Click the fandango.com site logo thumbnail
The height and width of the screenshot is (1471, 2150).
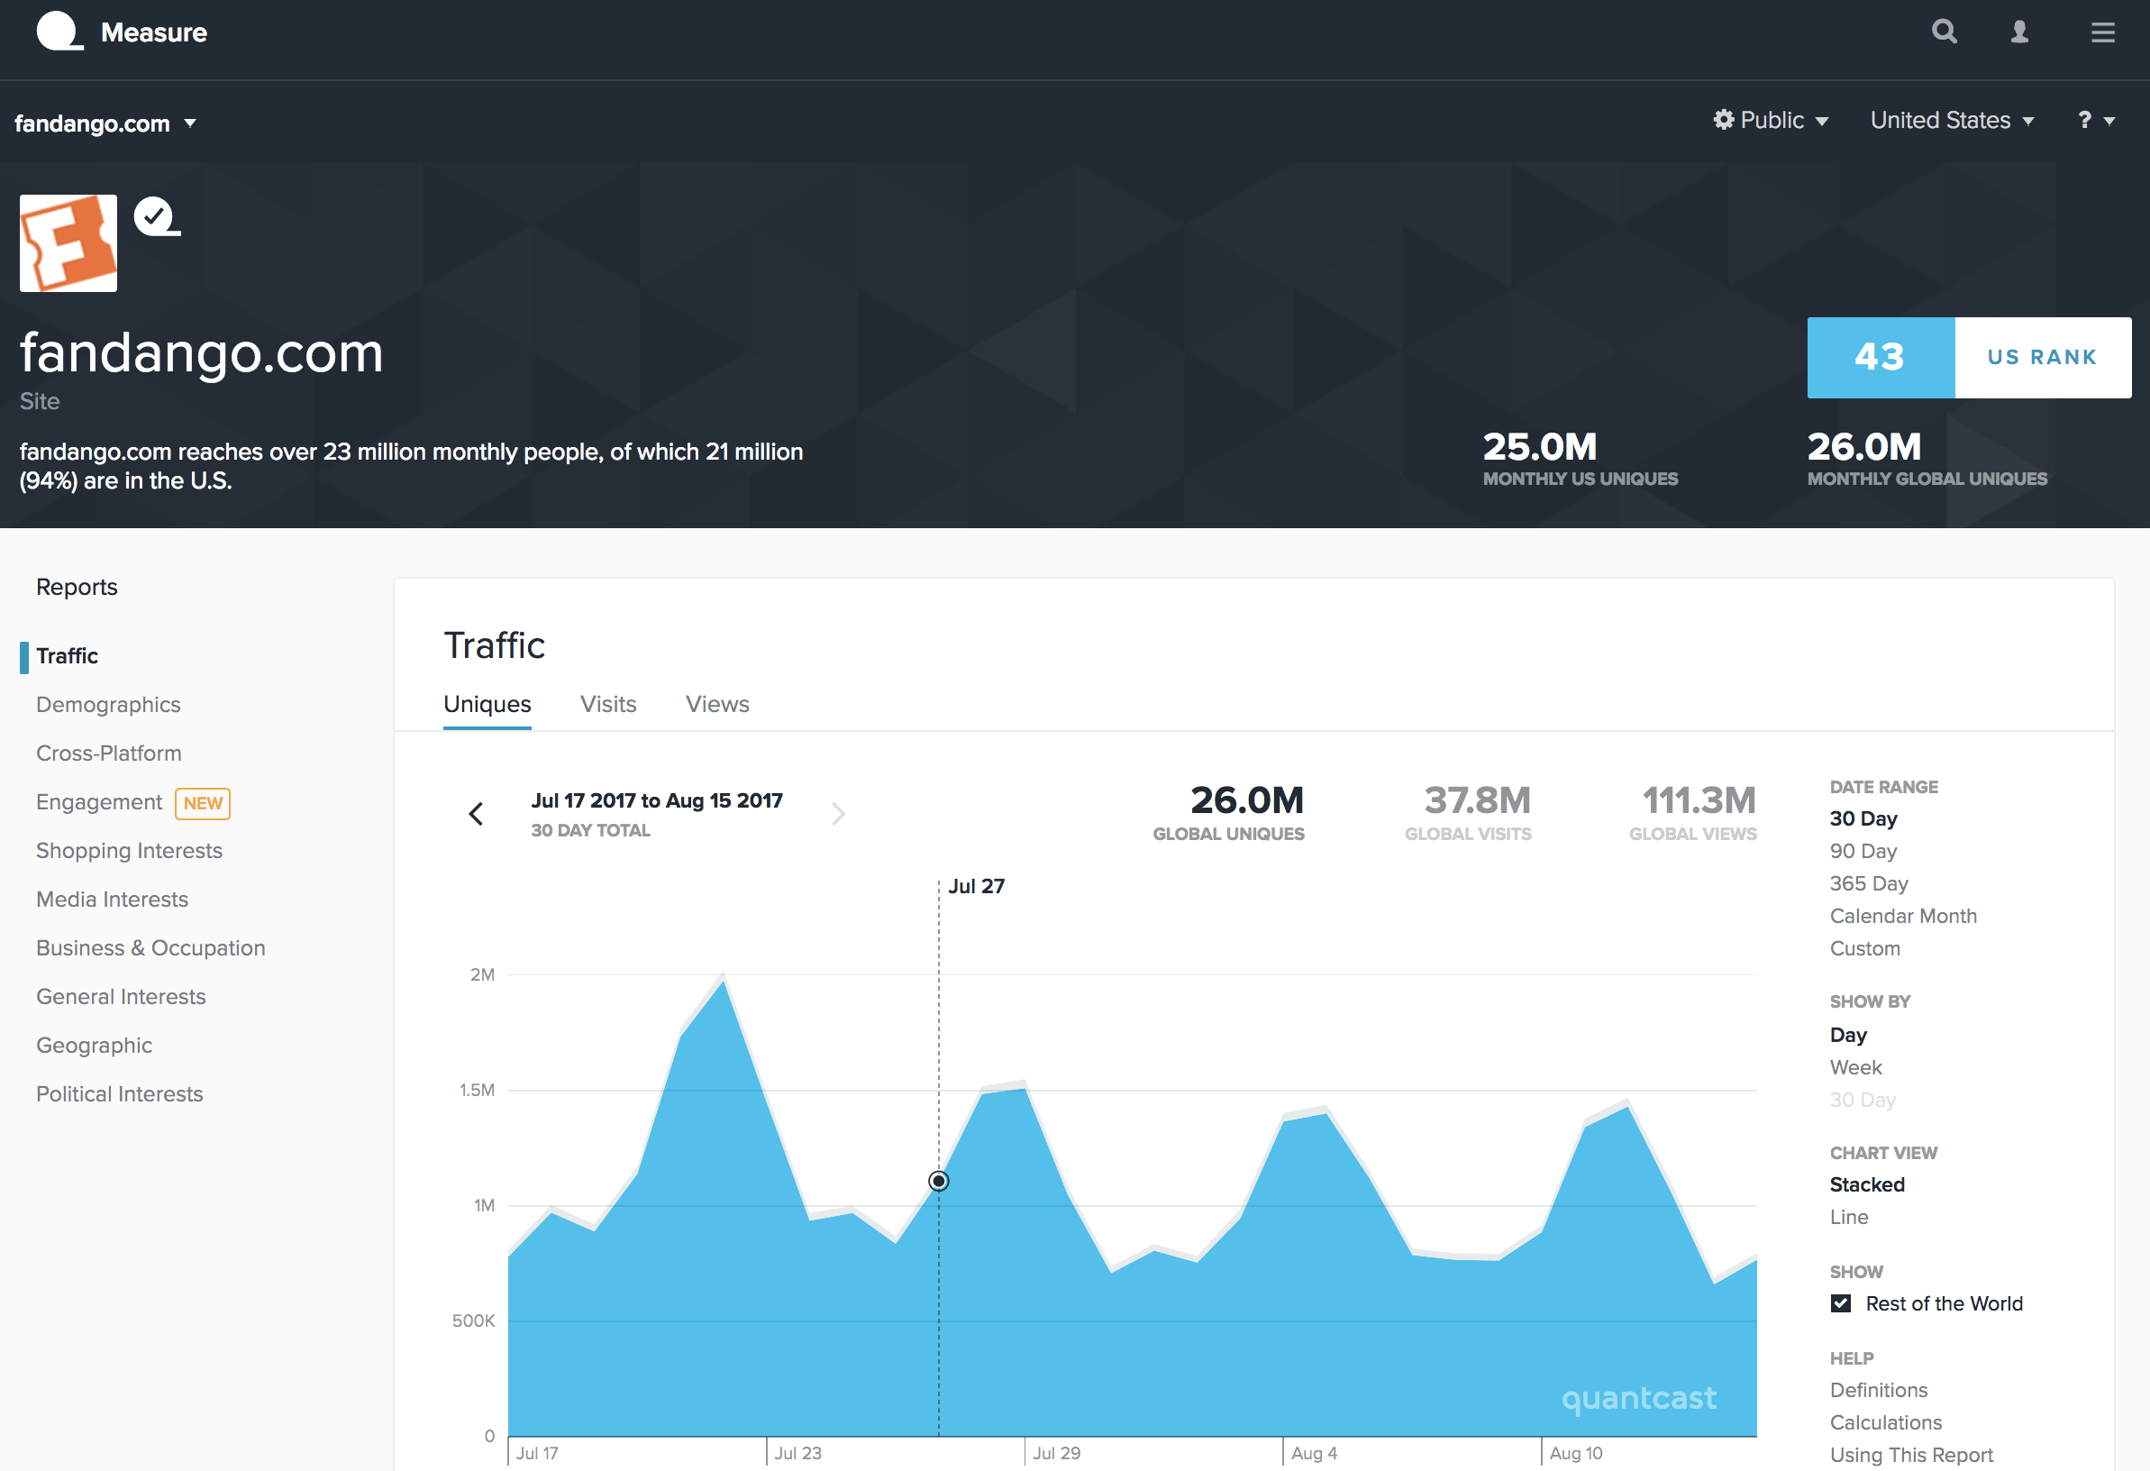pyautogui.click(x=68, y=242)
